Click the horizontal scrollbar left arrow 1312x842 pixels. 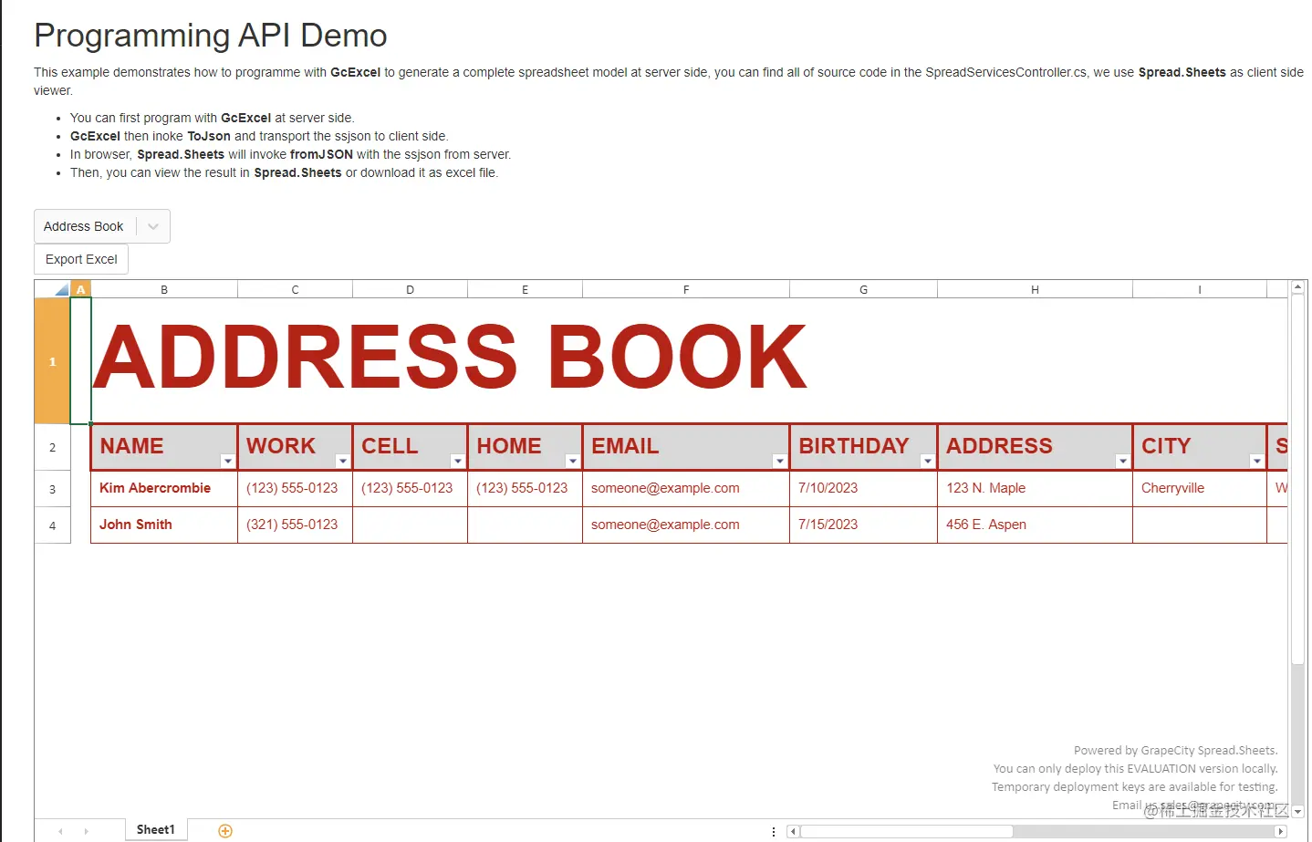click(x=793, y=831)
